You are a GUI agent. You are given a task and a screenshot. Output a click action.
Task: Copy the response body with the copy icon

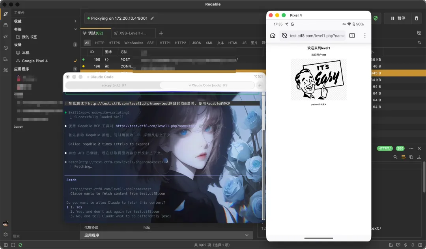tap(411, 157)
